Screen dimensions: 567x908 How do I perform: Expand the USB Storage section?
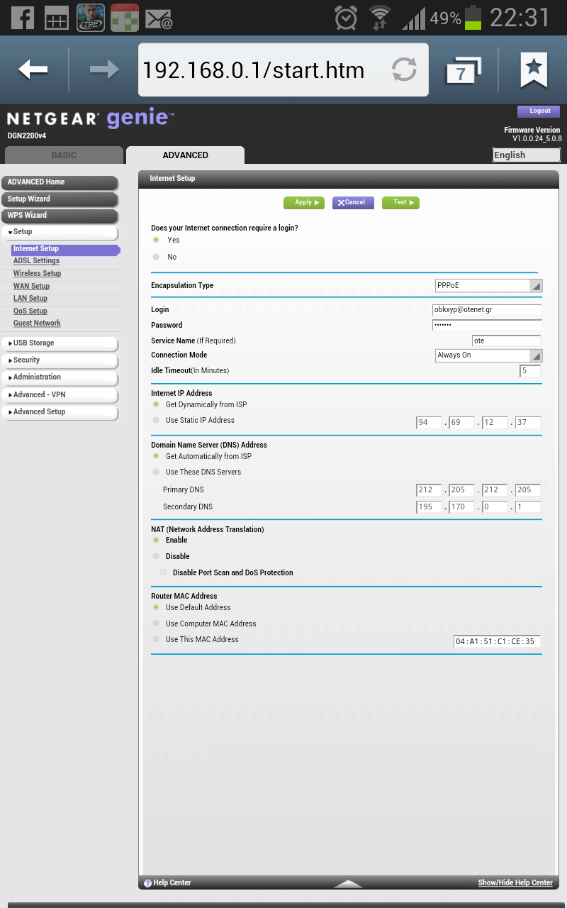[60, 343]
